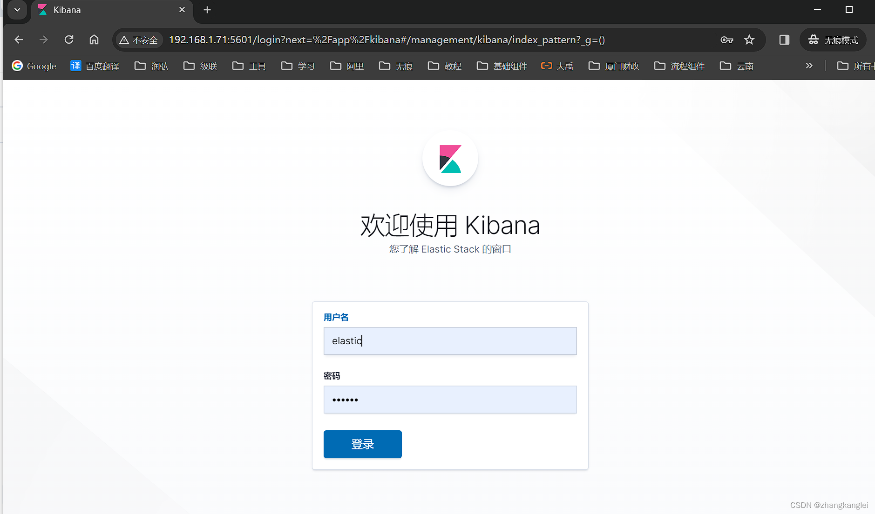Screen dimensions: 875x514
Task: Click the browser forward arrow
Action: coord(44,40)
